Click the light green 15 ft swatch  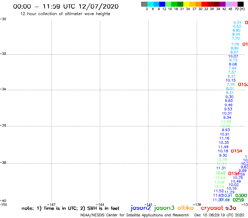[x=168, y=4]
